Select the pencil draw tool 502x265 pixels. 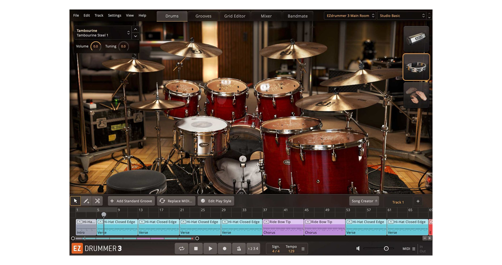pos(86,201)
